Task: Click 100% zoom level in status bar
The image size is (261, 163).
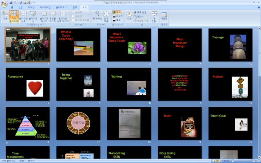Action: pos(227,161)
